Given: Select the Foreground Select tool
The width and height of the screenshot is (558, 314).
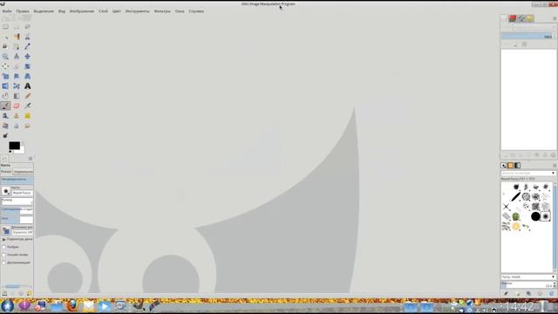Looking at the screenshot, I should click(6, 46).
